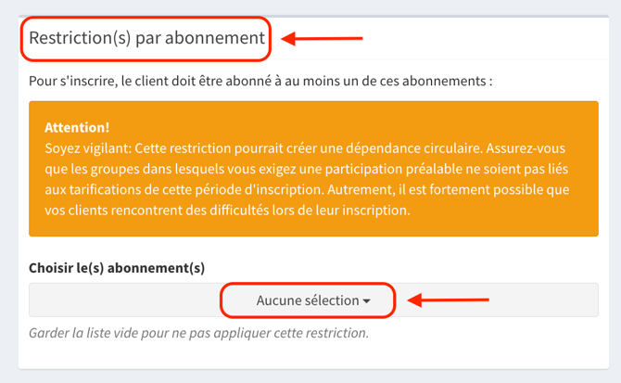The image size is (621, 383).
Task: Click the 'Choisir le(s) abonnement(s)' field label
Action: [117, 267]
